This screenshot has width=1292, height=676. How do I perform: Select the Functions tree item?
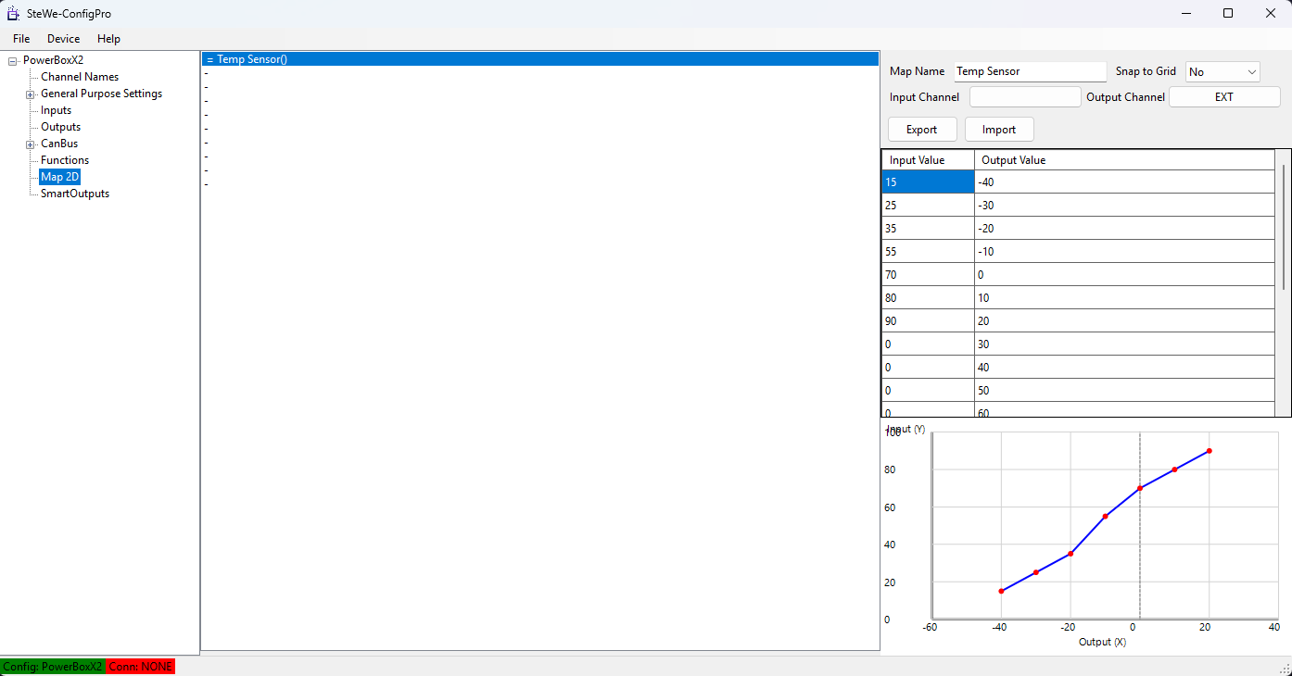tap(65, 161)
